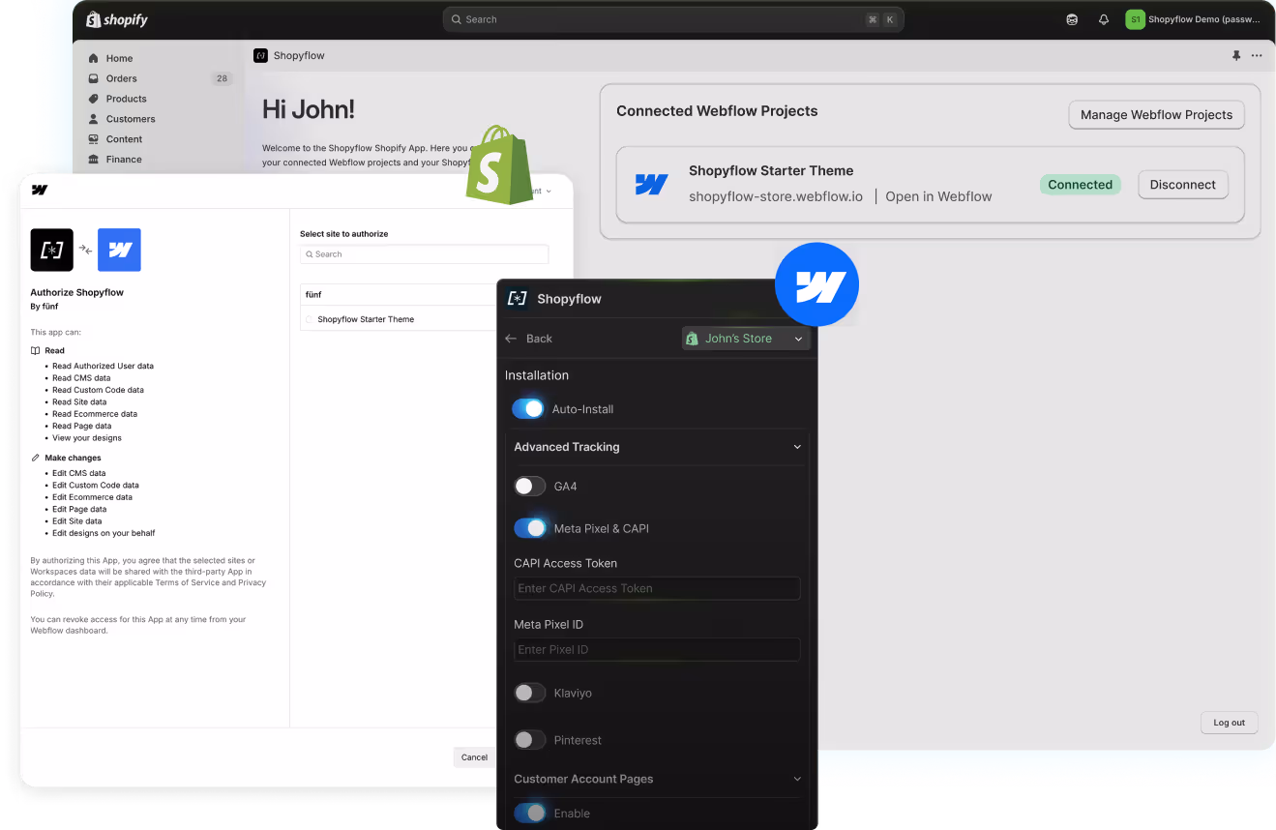Turn on the Klaviyo toggle
The width and height of the screenshot is (1276, 830).
pyautogui.click(x=529, y=693)
